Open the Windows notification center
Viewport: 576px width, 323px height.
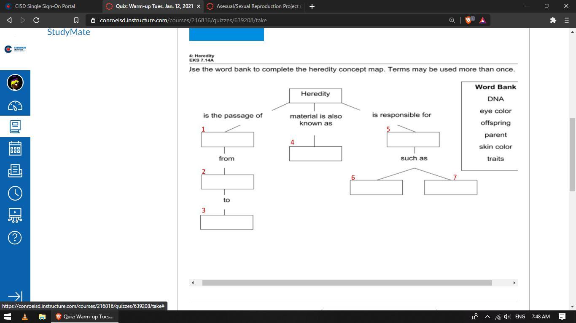click(562, 317)
